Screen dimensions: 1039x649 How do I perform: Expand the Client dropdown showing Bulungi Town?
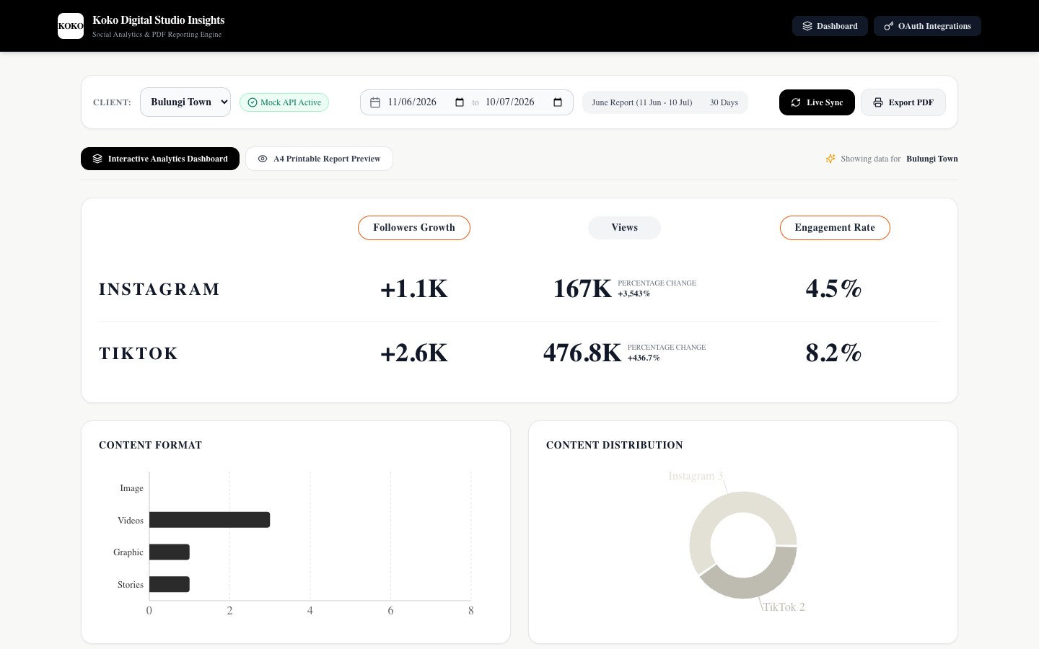coord(185,102)
